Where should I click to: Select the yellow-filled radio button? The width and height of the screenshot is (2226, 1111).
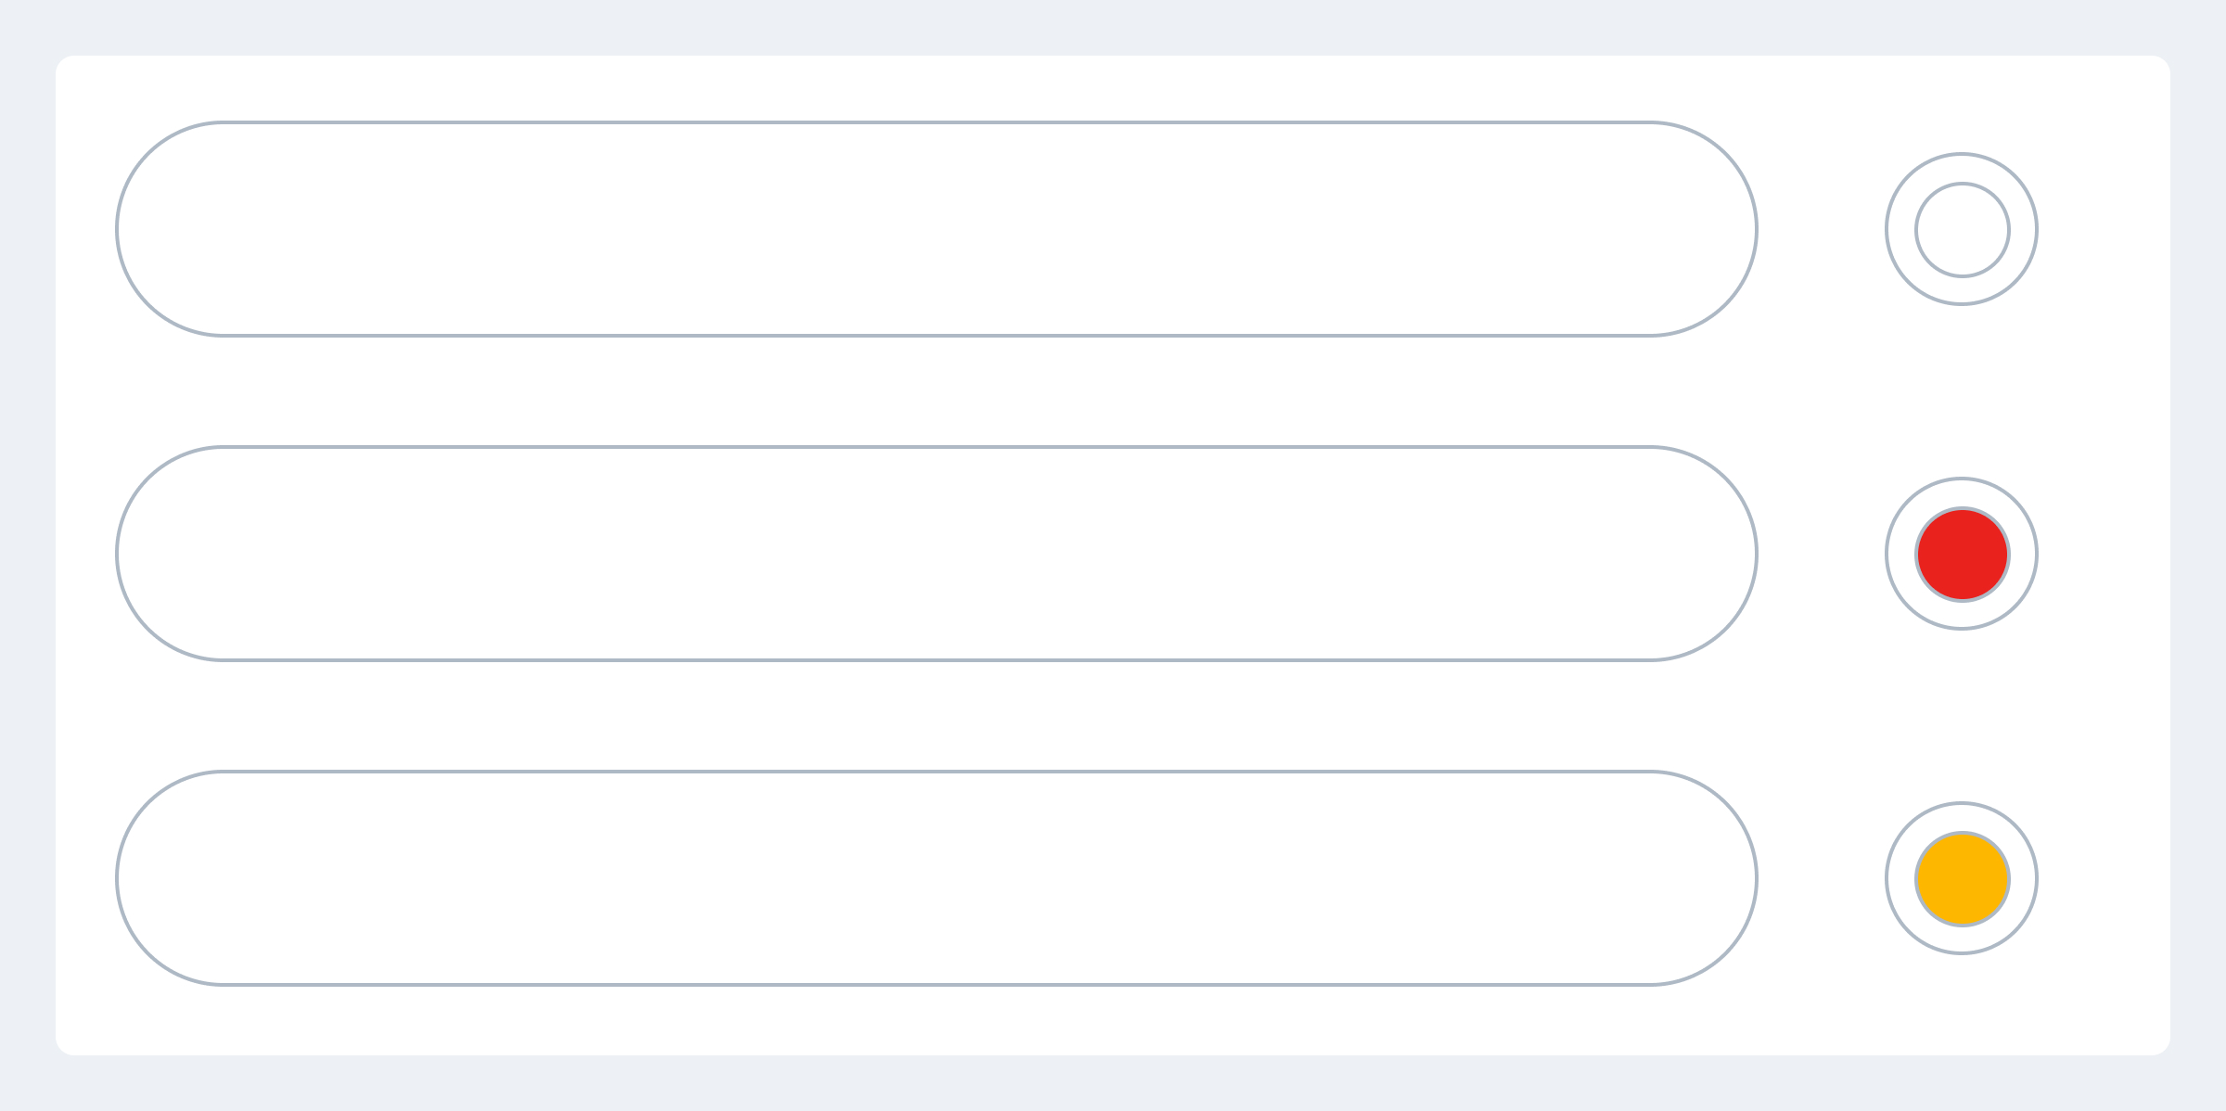tap(1962, 878)
